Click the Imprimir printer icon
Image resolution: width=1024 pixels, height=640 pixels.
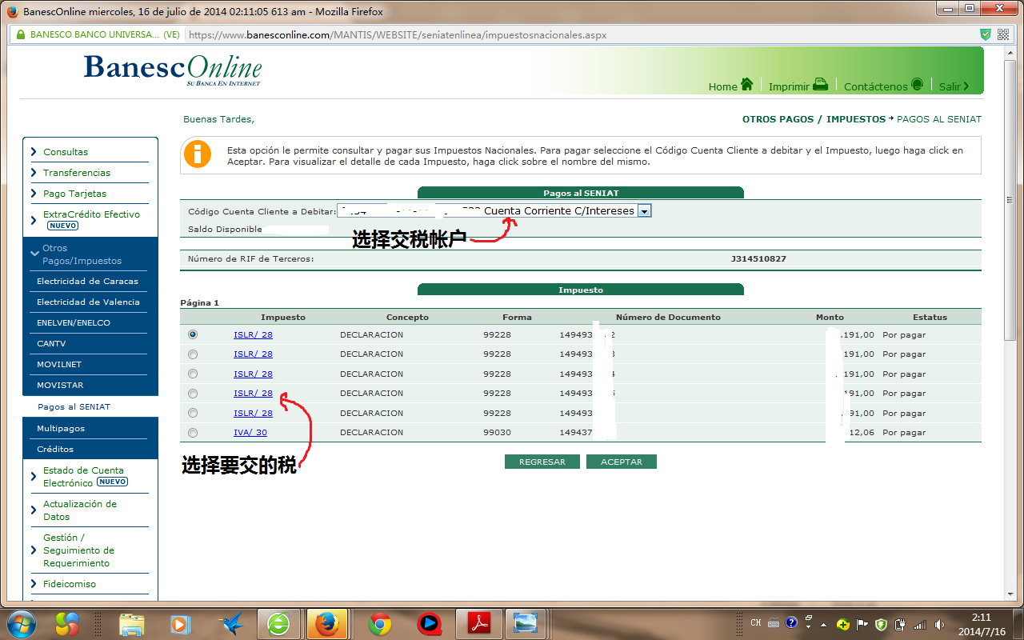(820, 85)
